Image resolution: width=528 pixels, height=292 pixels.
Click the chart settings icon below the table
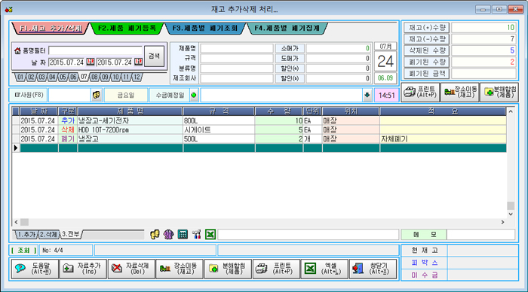tap(196, 234)
